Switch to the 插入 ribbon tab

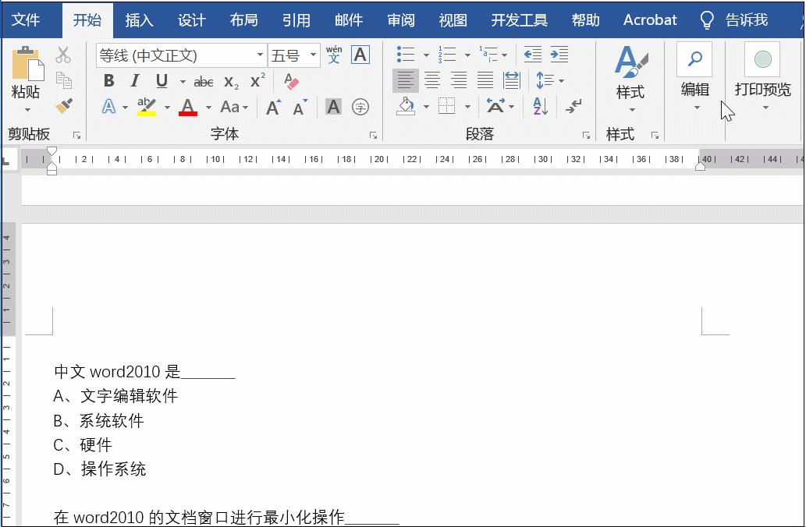[139, 19]
